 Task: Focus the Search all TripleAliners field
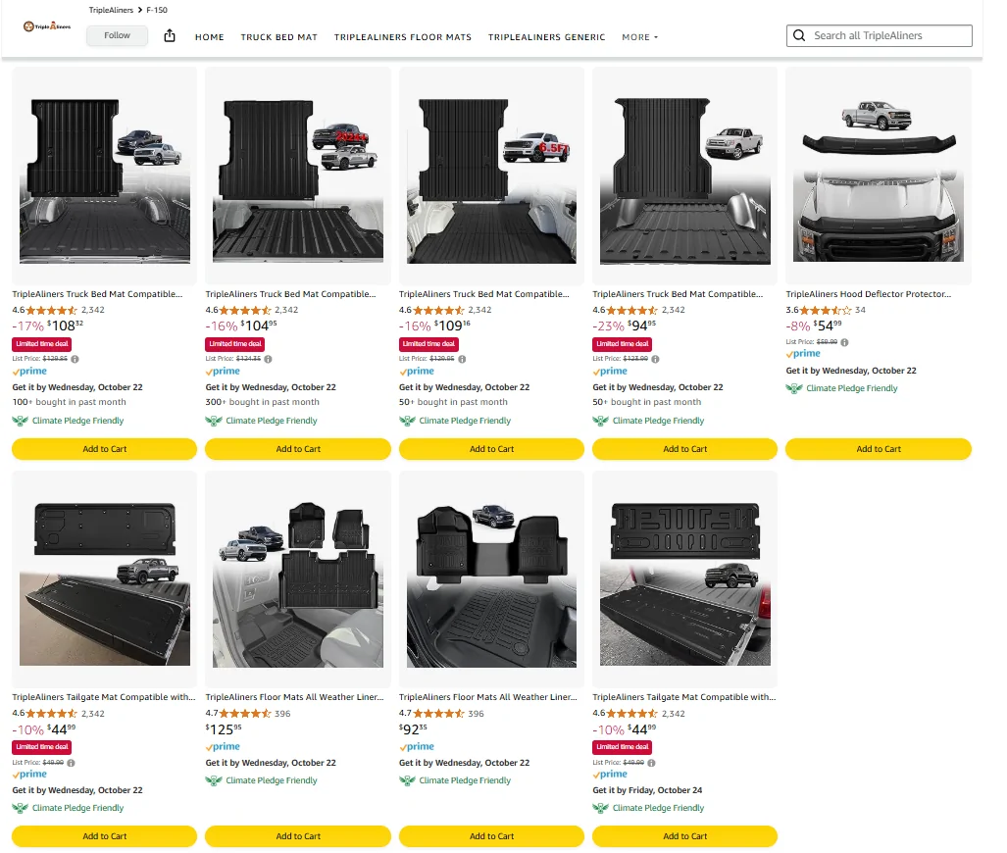pyautogui.click(x=887, y=36)
